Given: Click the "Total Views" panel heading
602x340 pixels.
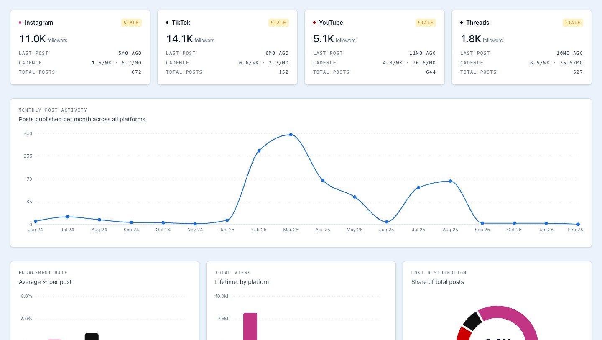Looking at the screenshot, I should (x=233, y=273).
